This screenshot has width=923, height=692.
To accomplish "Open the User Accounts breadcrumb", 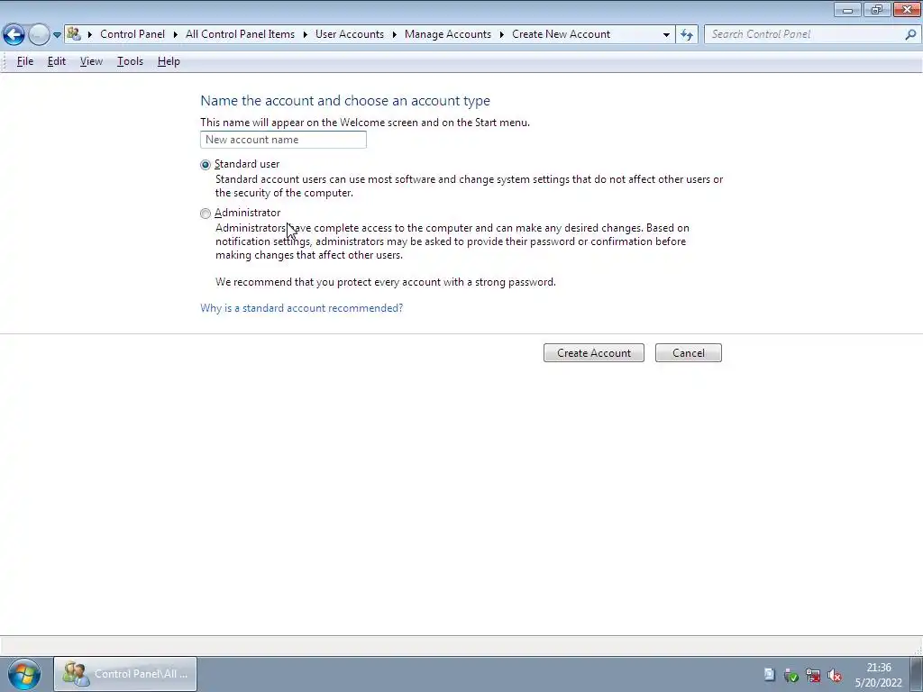I will (350, 34).
